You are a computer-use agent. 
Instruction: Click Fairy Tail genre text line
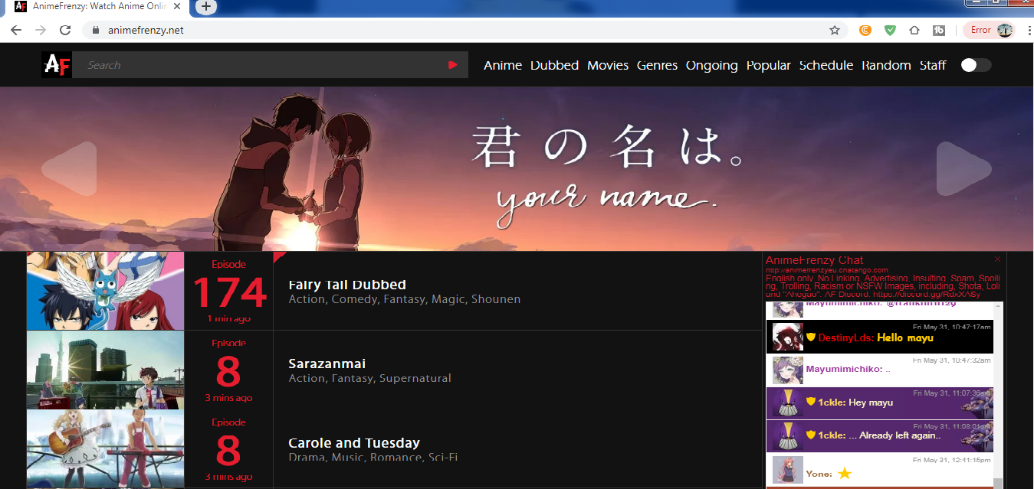pyautogui.click(x=404, y=299)
